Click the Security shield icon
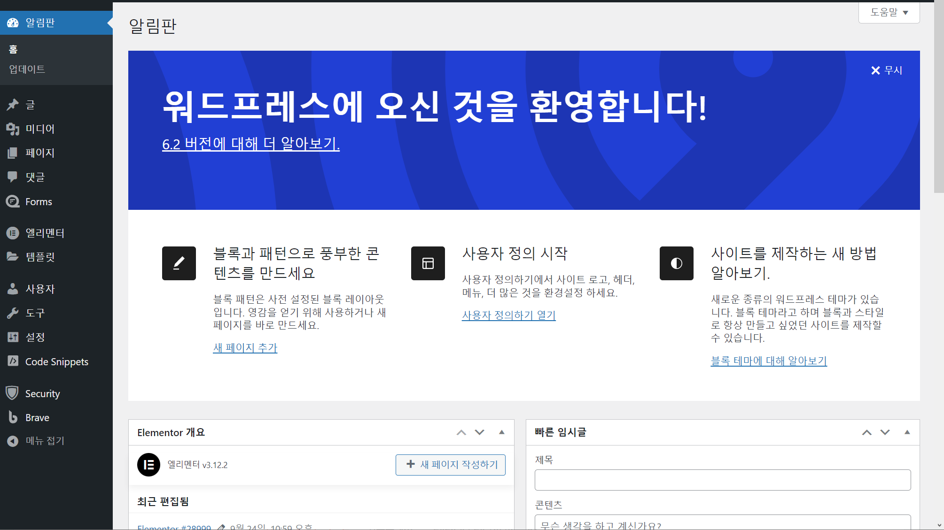Screen dimensions: 944x530 point(12,393)
